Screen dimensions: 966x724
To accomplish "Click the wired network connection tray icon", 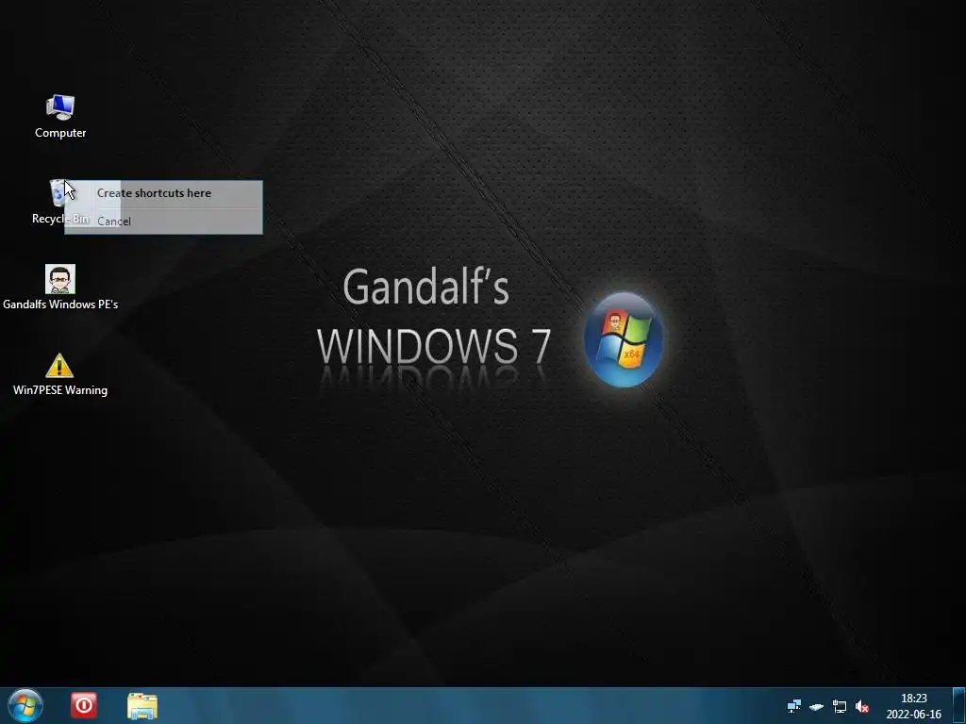I will (839, 706).
